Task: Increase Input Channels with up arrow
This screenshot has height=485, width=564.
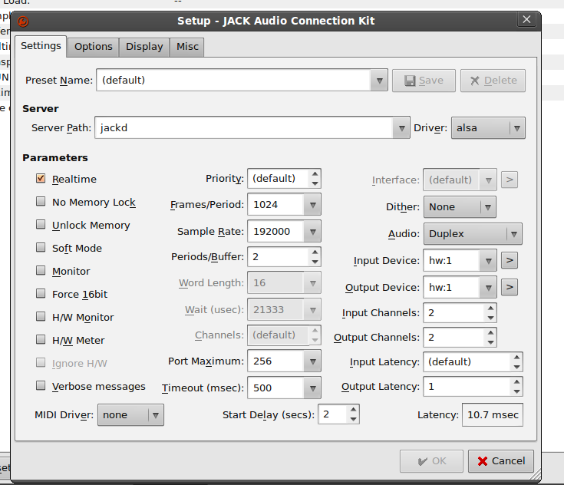Action: [x=490, y=308]
